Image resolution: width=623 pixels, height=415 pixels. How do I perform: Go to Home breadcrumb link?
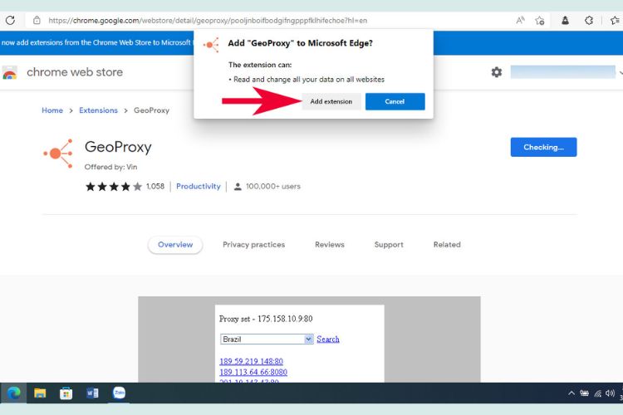click(52, 110)
